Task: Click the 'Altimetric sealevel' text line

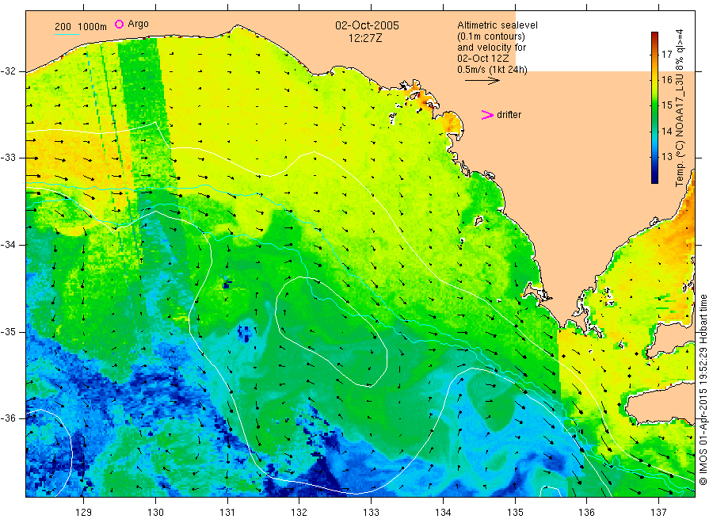Action: [497, 25]
